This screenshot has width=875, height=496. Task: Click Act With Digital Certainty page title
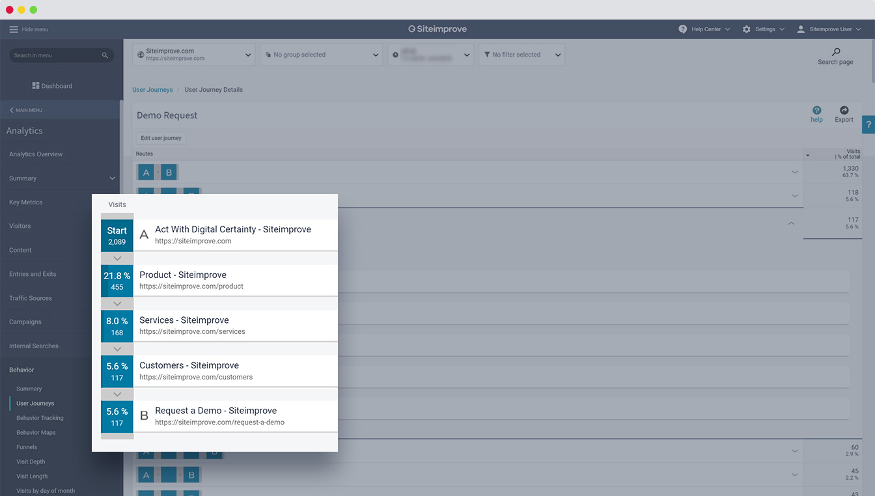233,229
